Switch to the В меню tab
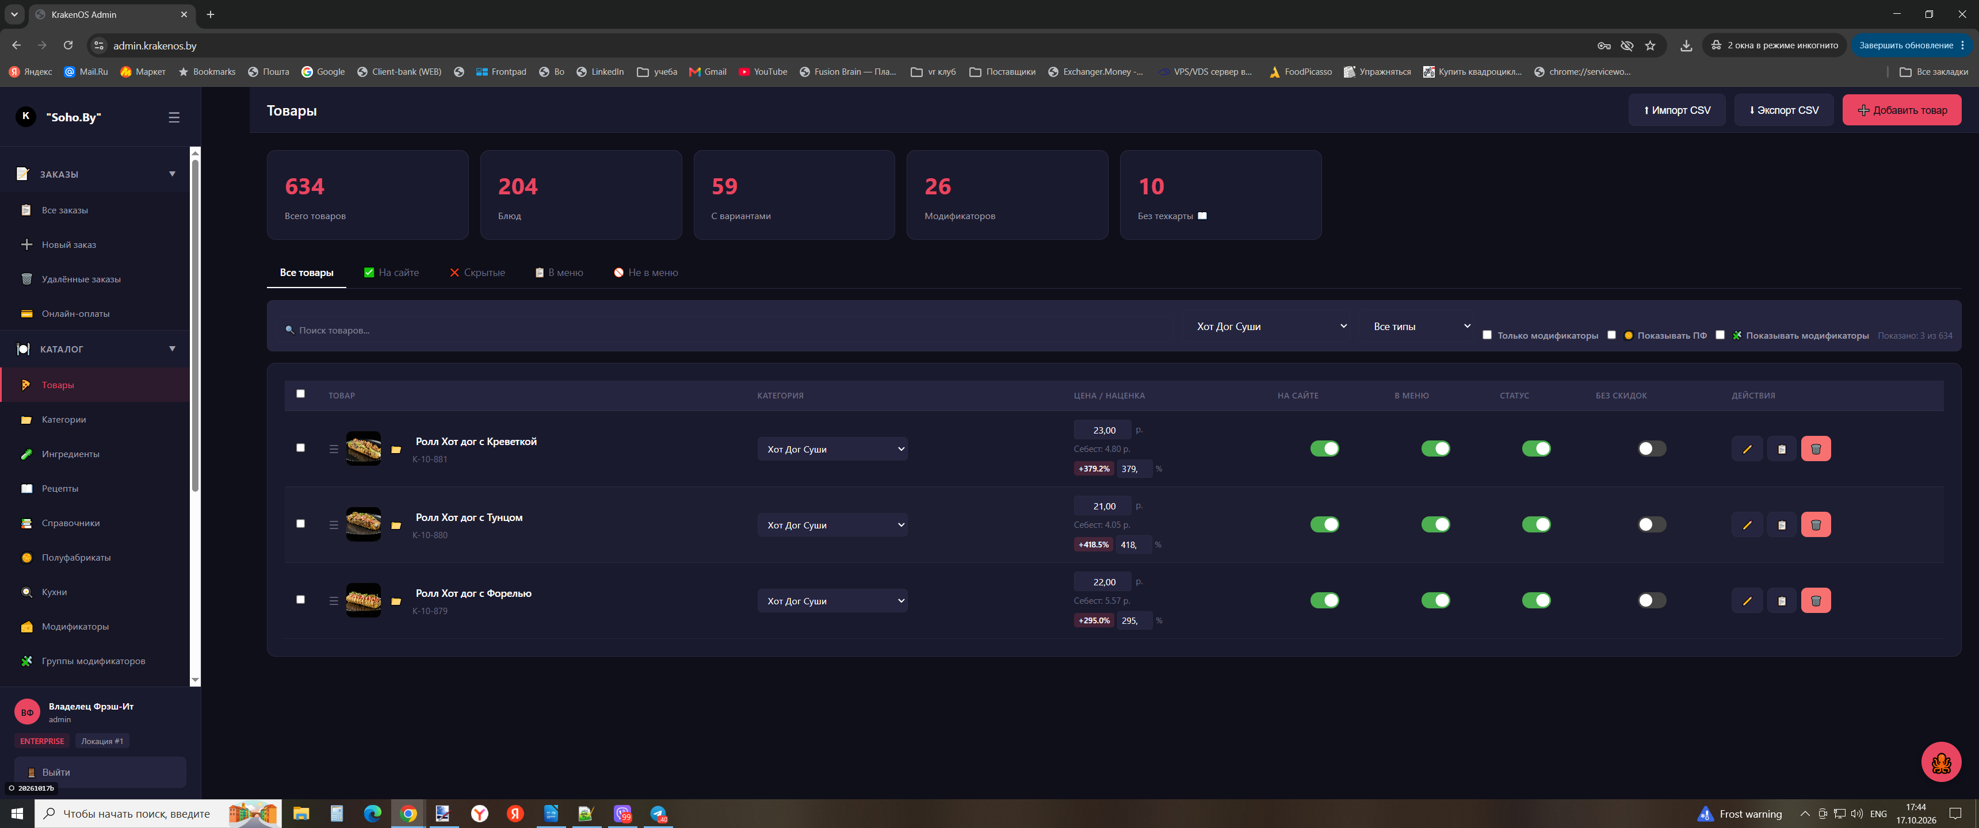The width and height of the screenshot is (1979, 828). pyautogui.click(x=559, y=273)
